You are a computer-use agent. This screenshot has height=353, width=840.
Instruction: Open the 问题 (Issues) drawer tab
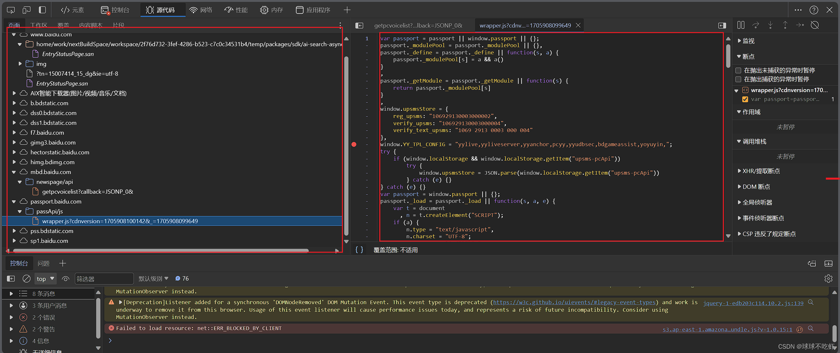tap(44, 264)
